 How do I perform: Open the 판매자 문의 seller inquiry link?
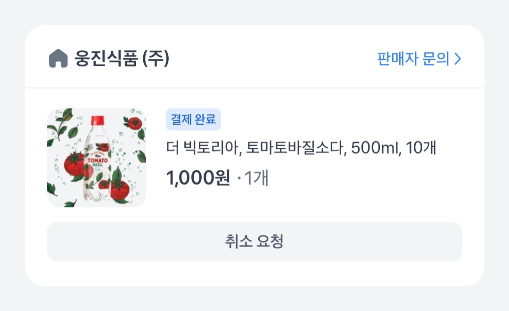point(419,59)
